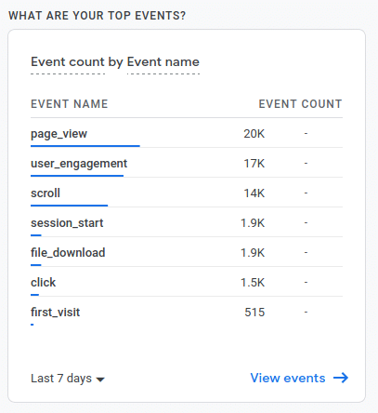The image size is (378, 413).
Task: Click the 1.9K count for file_download
Action: [x=253, y=253]
